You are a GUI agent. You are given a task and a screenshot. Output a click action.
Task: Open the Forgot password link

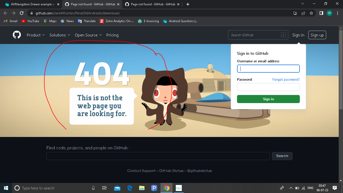point(286,79)
